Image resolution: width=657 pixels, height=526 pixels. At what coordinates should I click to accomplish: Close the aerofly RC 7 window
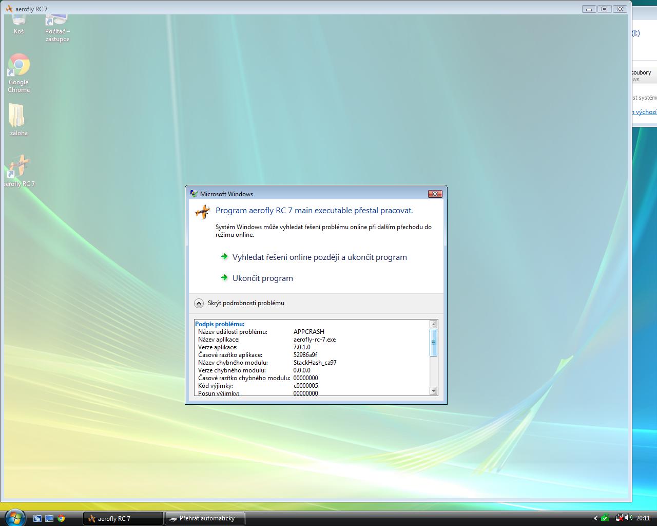pyautogui.click(x=620, y=9)
